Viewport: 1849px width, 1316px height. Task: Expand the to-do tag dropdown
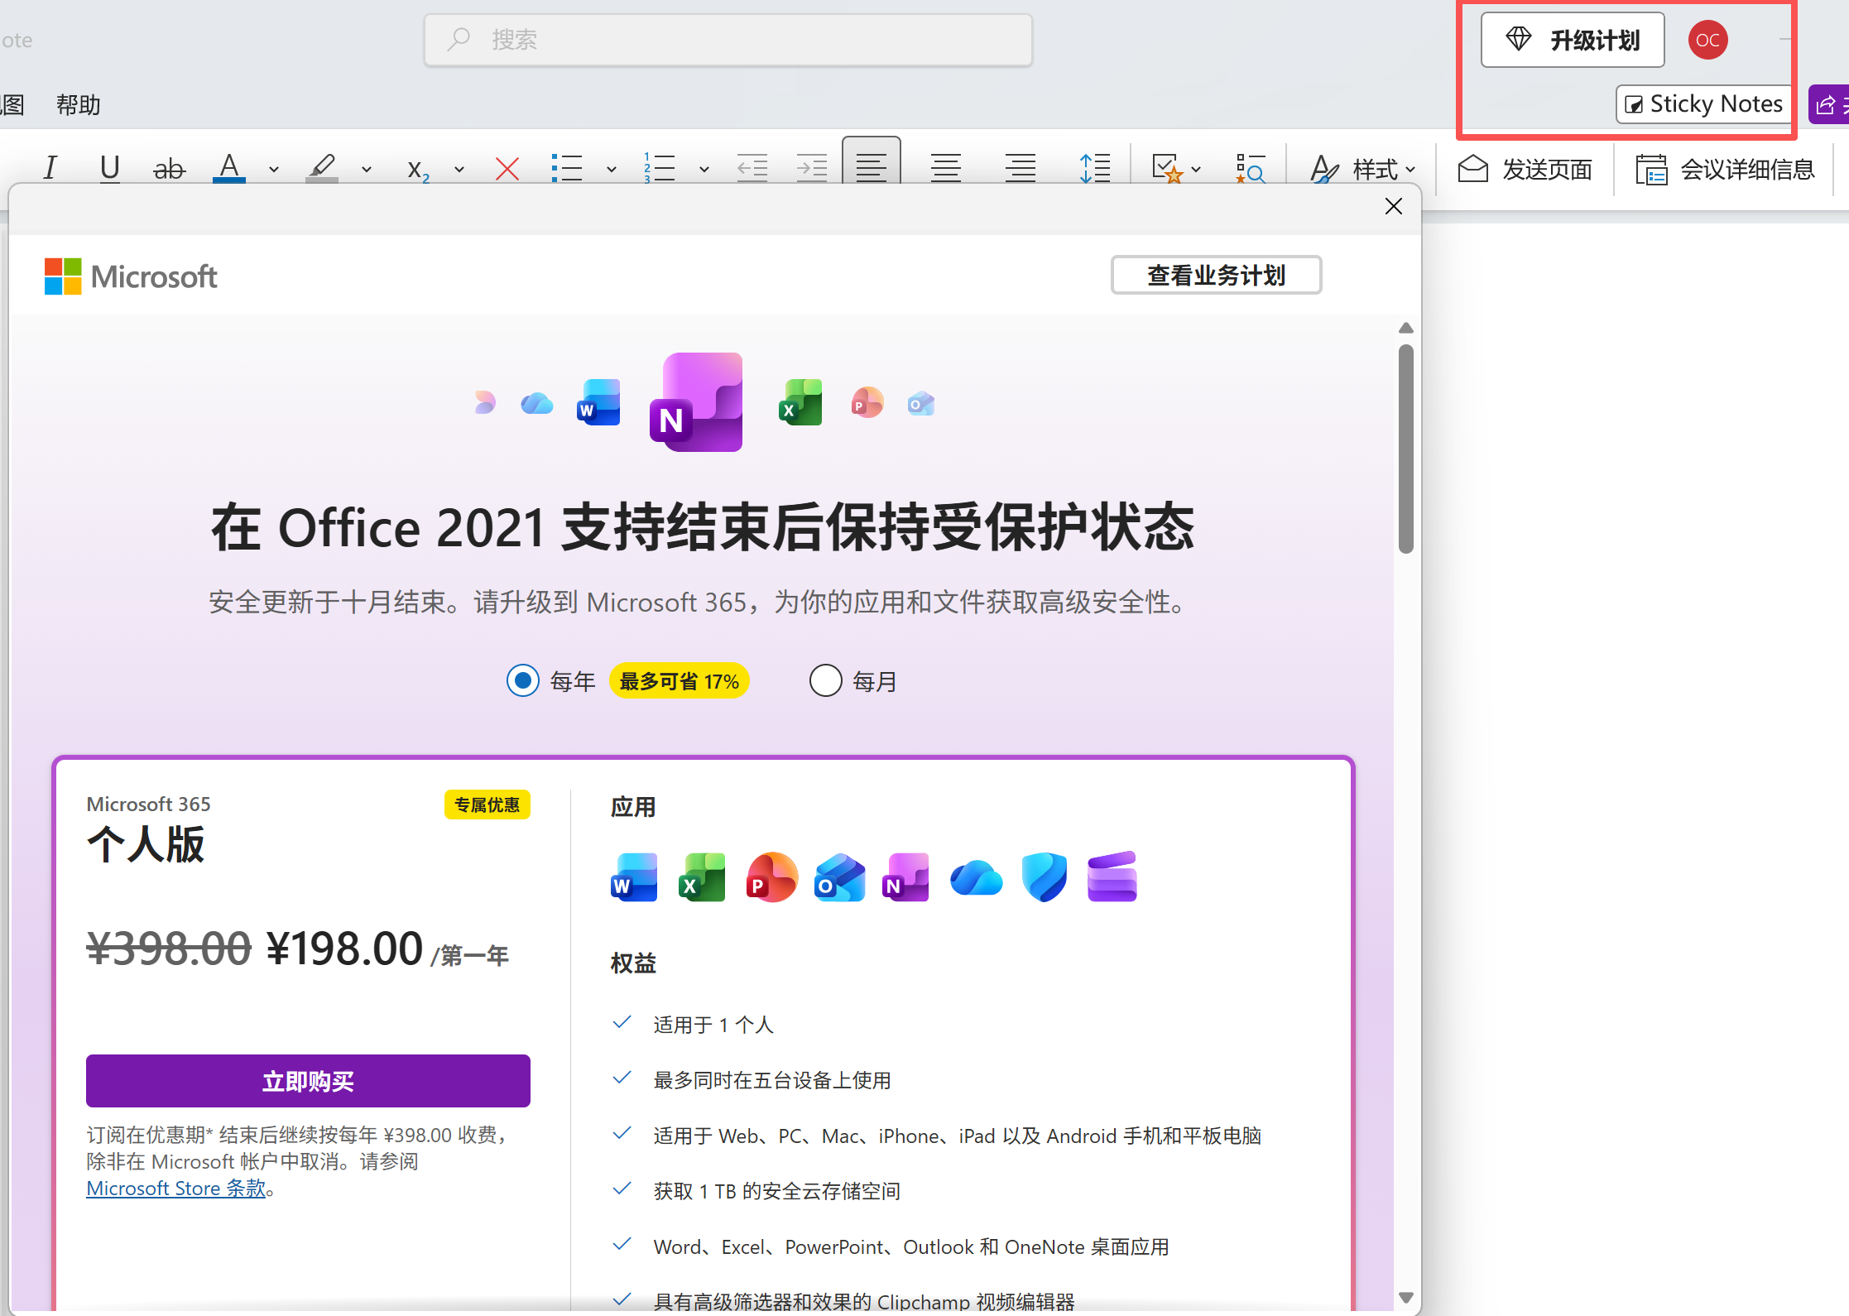pyautogui.click(x=1196, y=170)
